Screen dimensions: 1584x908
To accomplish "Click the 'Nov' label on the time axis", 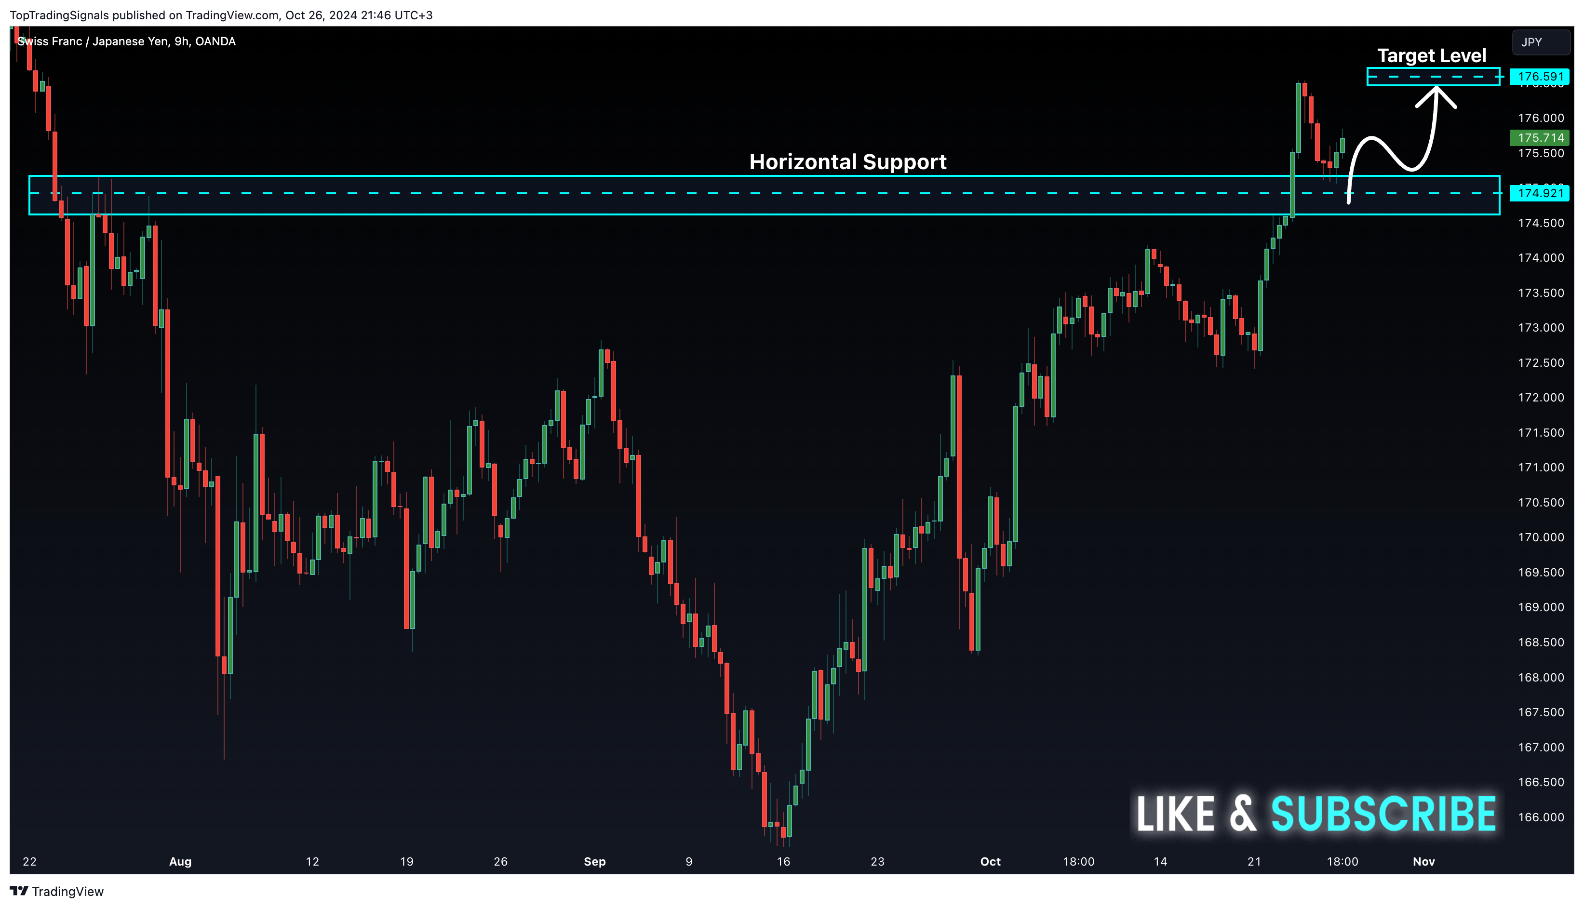I will [1424, 861].
